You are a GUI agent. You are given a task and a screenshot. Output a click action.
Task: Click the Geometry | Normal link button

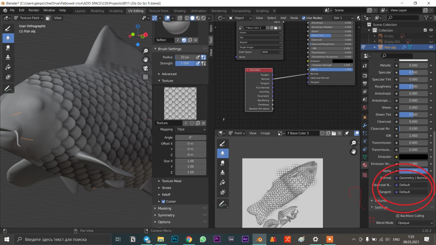(411, 178)
